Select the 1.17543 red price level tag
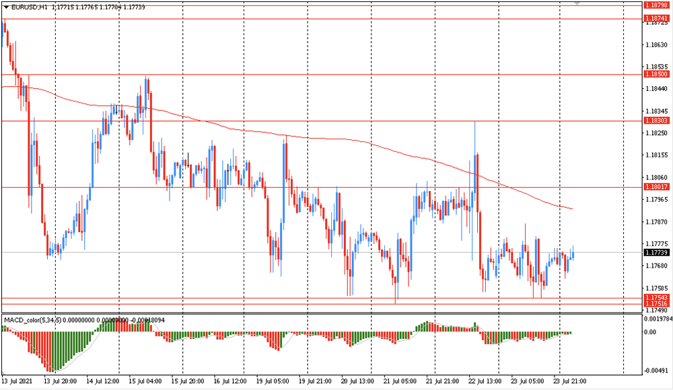The image size is (673, 390). (657, 298)
